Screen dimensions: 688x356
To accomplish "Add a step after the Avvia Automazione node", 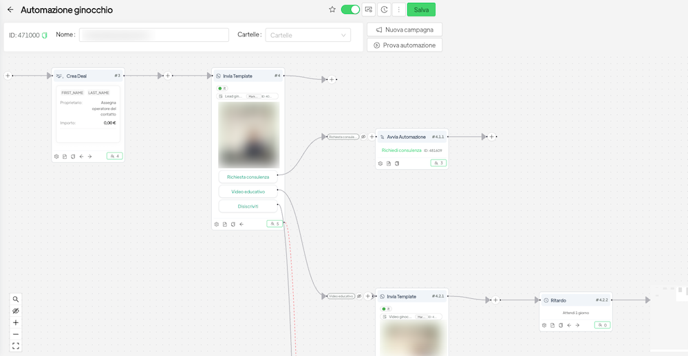I will coord(491,137).
